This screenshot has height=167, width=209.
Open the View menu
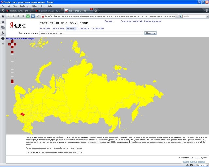(15, 6)
